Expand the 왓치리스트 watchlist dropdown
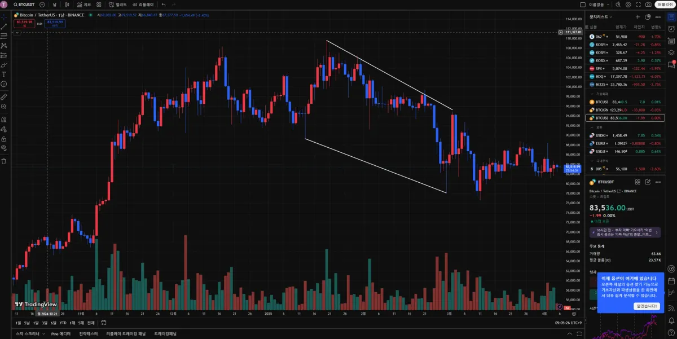Viewport: 677px width, 339px height. (601, 17)
